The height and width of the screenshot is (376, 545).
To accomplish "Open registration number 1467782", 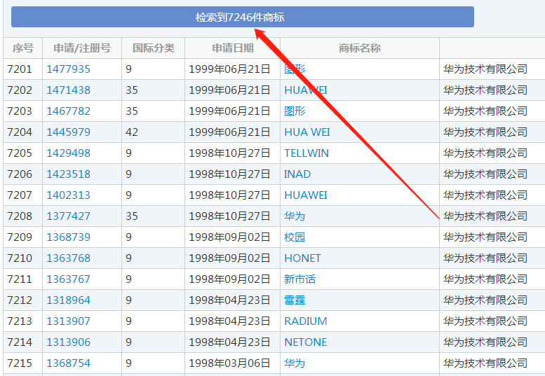I will pyautogui.click(x=69, y=111).
